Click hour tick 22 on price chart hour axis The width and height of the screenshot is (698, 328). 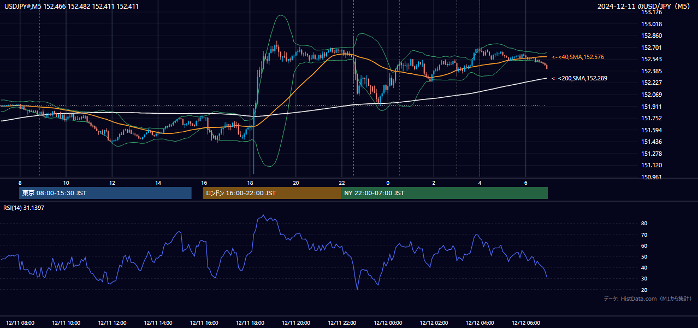click(342, 183)
